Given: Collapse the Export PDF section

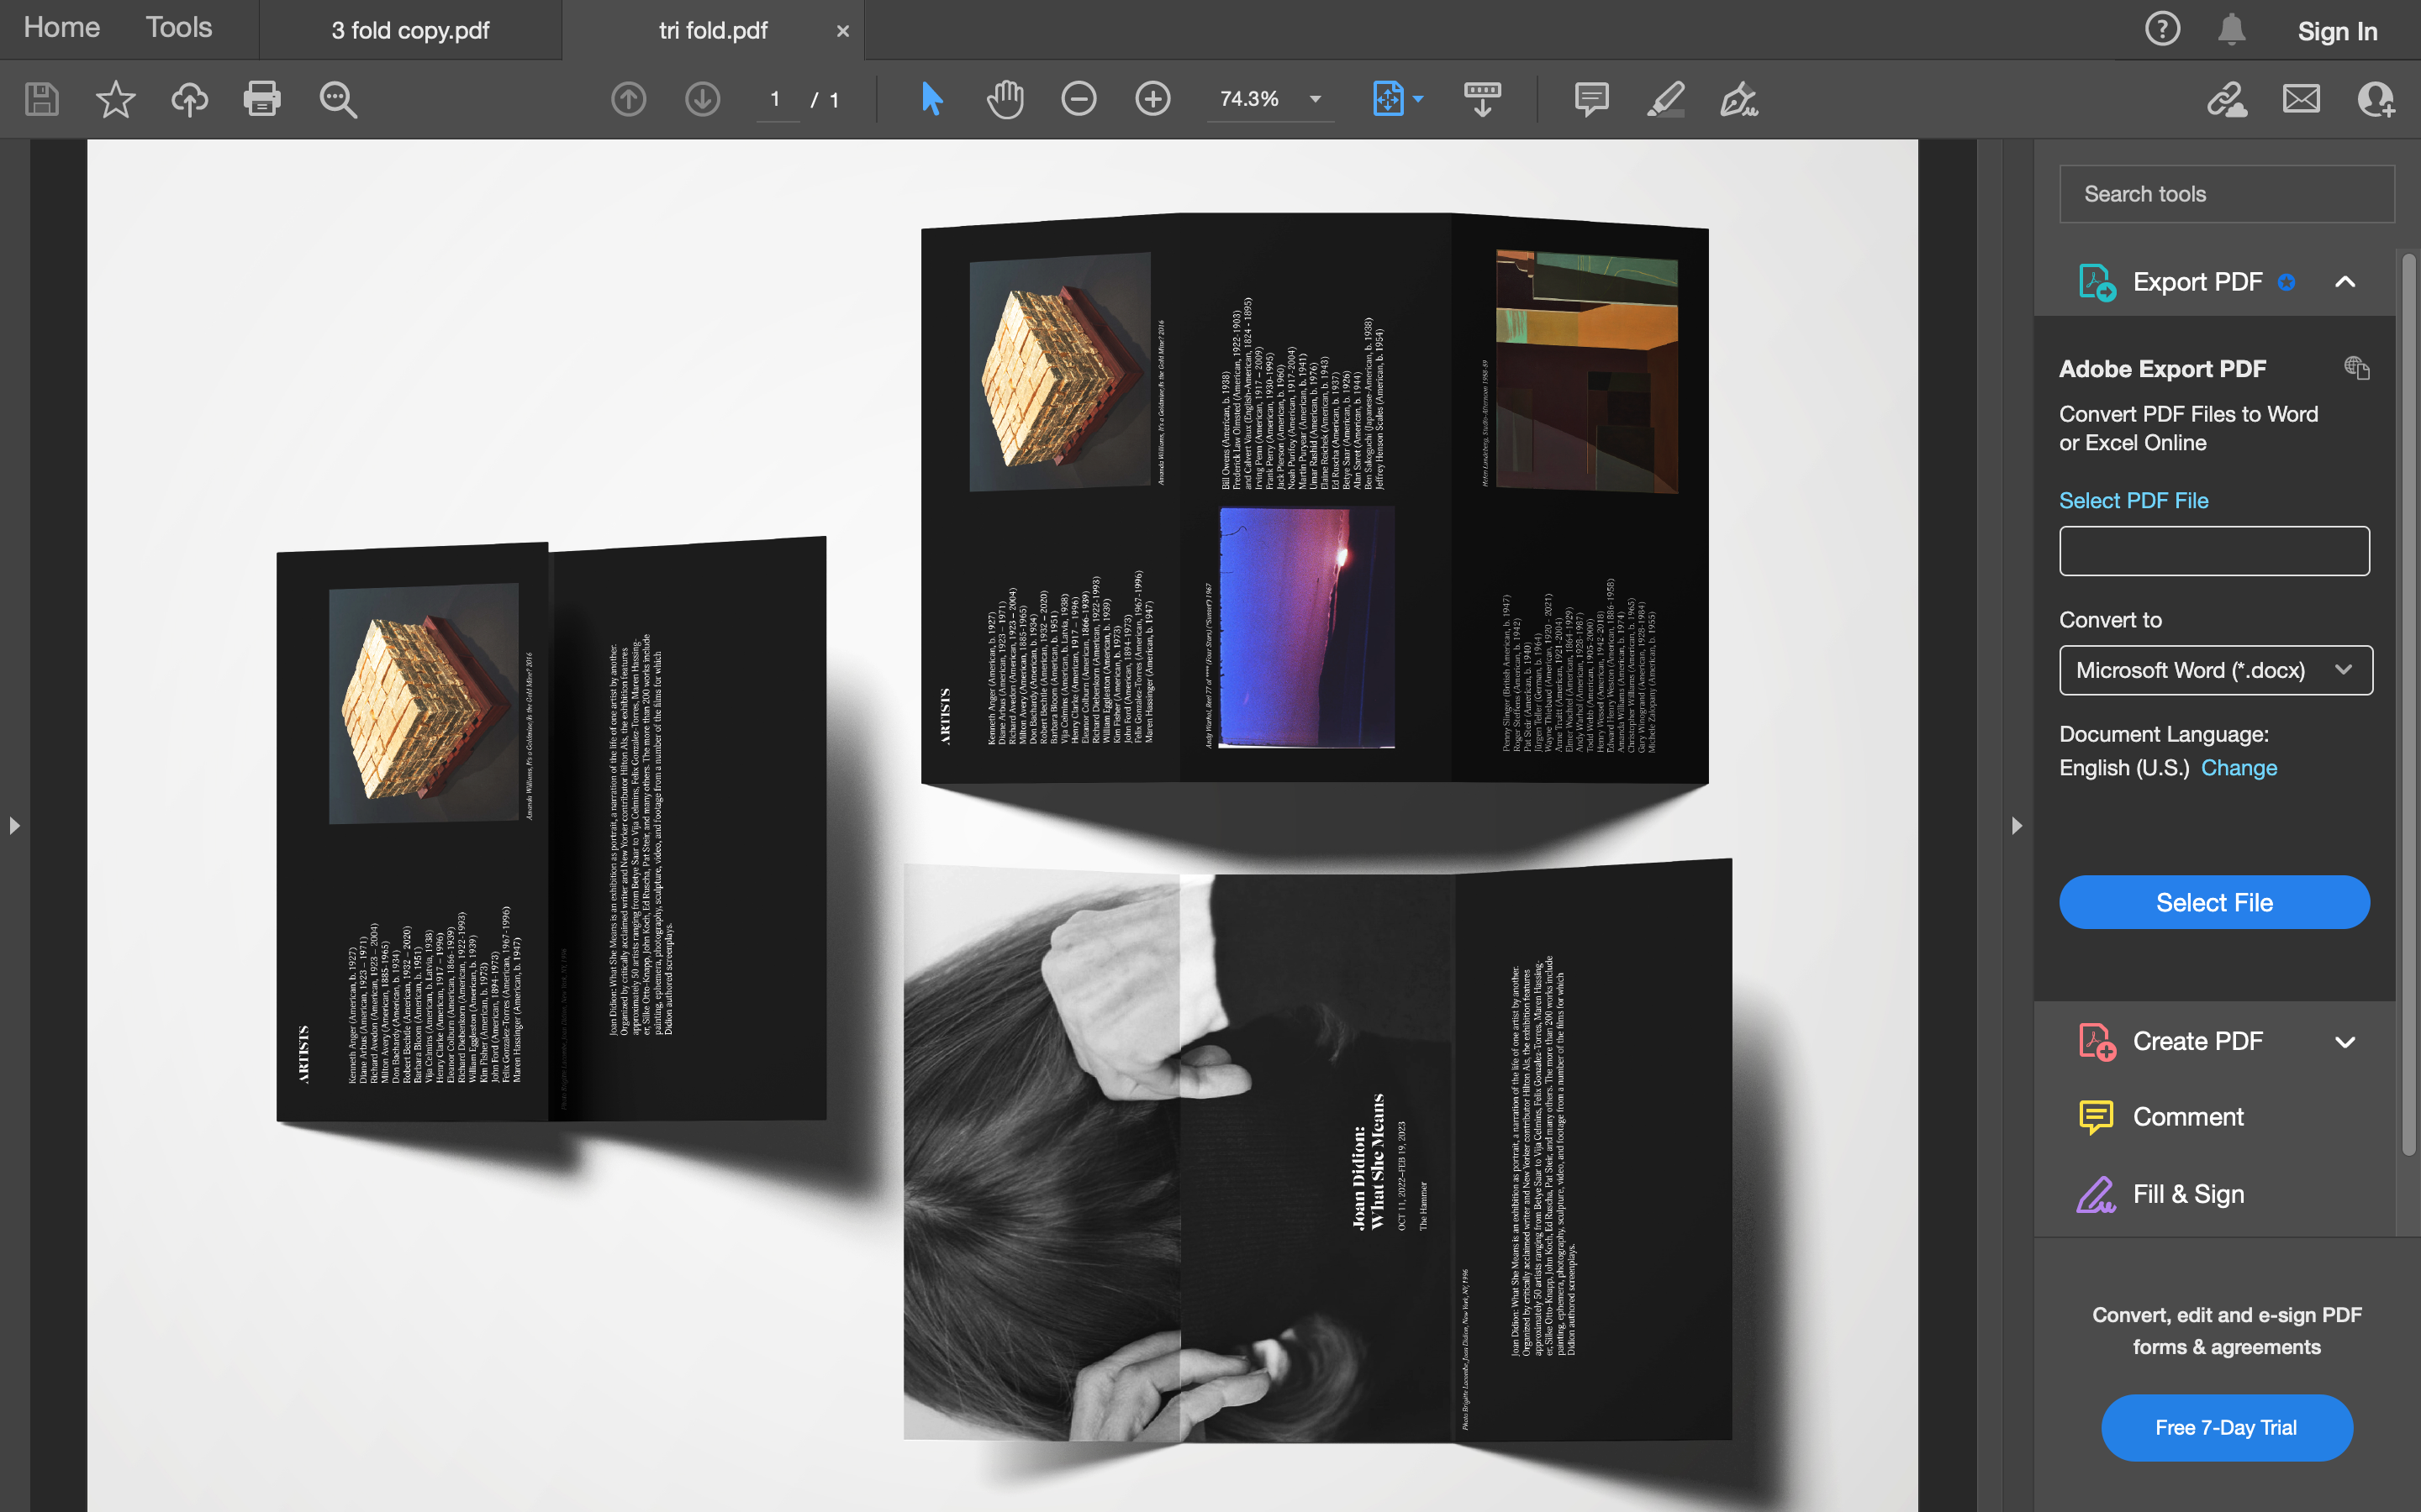Looking at the screenshot, I should coord(2345,282).
